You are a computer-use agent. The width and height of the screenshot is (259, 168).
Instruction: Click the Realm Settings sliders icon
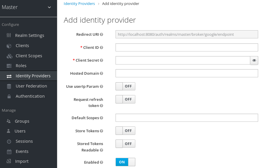[x=9, y=35]
